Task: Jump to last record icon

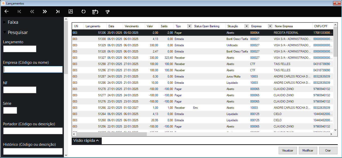Action: (x=58, y=11)
